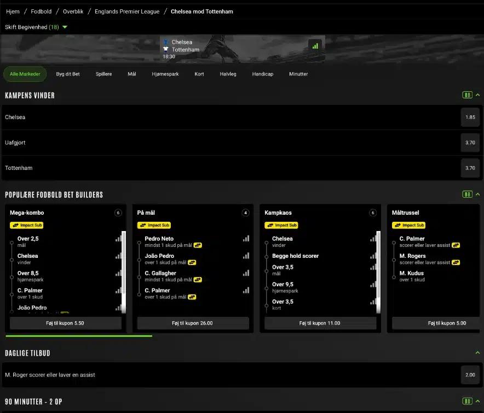Image resolution: width=484 pixels, height=413 pixels.
Task: Open Skift Begivenhed event dropdown
Action: (x=36, y=27)
